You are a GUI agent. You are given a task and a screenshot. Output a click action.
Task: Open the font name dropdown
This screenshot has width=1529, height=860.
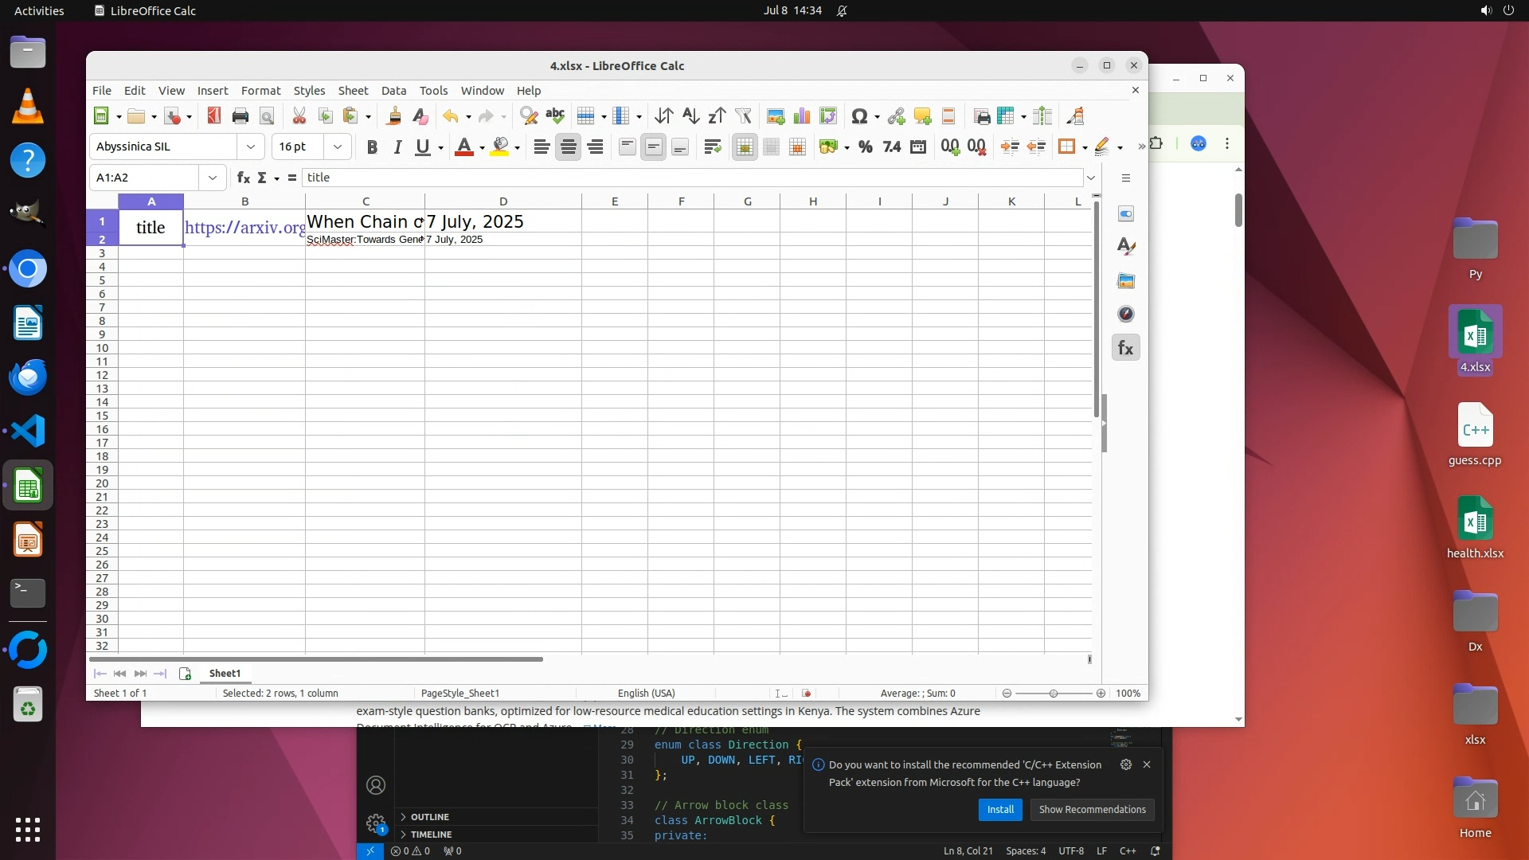251,147
